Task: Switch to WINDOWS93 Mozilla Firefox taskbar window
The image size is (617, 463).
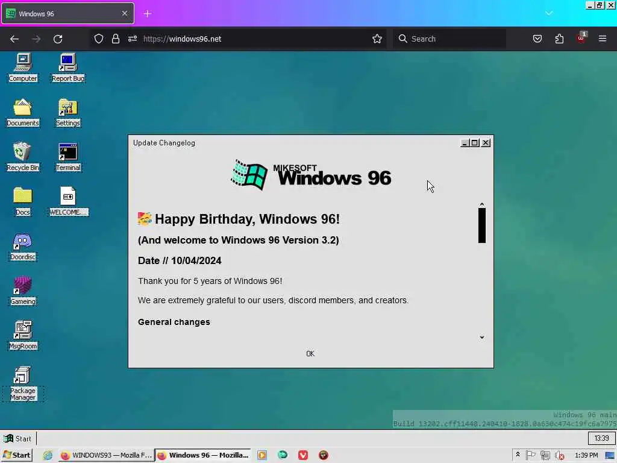Action: (x=106, y=455)
